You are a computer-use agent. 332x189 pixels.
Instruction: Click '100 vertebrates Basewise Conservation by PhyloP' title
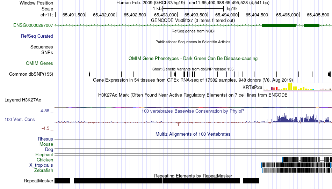pos(193,111)
